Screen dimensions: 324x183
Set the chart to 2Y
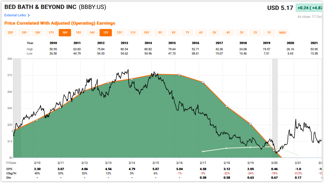[255, 33]
